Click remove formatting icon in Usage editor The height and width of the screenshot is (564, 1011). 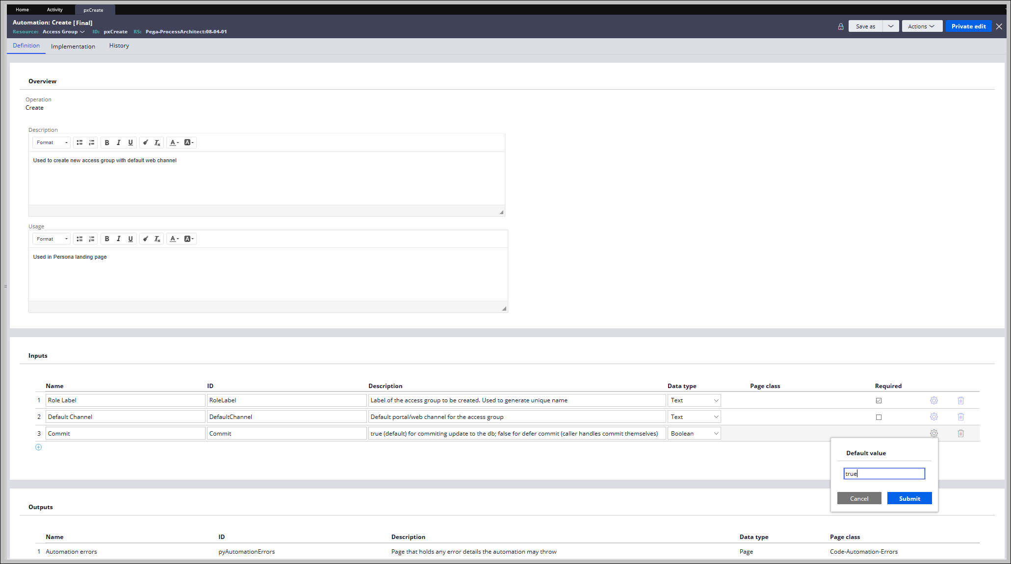click(x=157, y=239)
